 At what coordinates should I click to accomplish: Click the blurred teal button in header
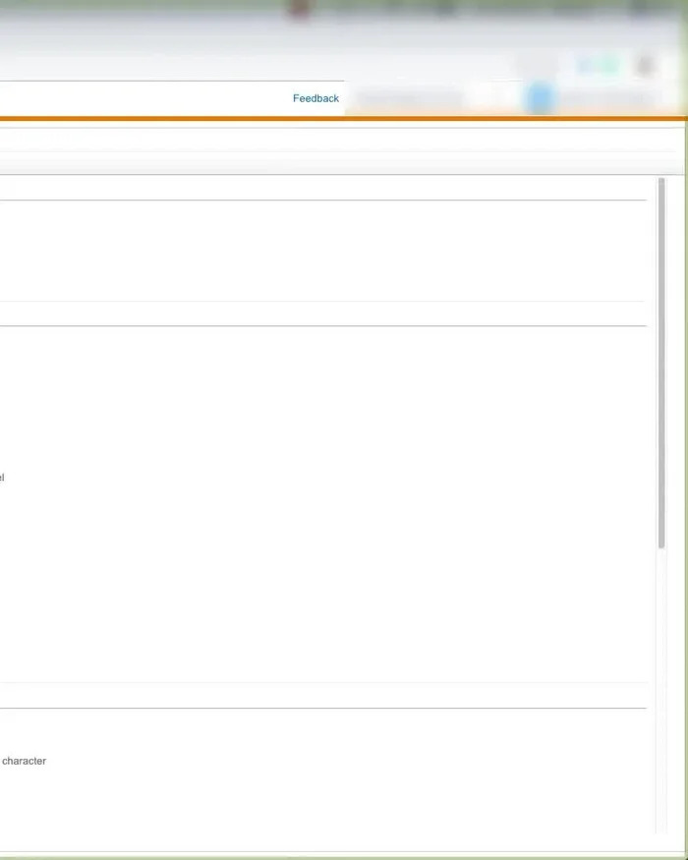coord(598,66)
